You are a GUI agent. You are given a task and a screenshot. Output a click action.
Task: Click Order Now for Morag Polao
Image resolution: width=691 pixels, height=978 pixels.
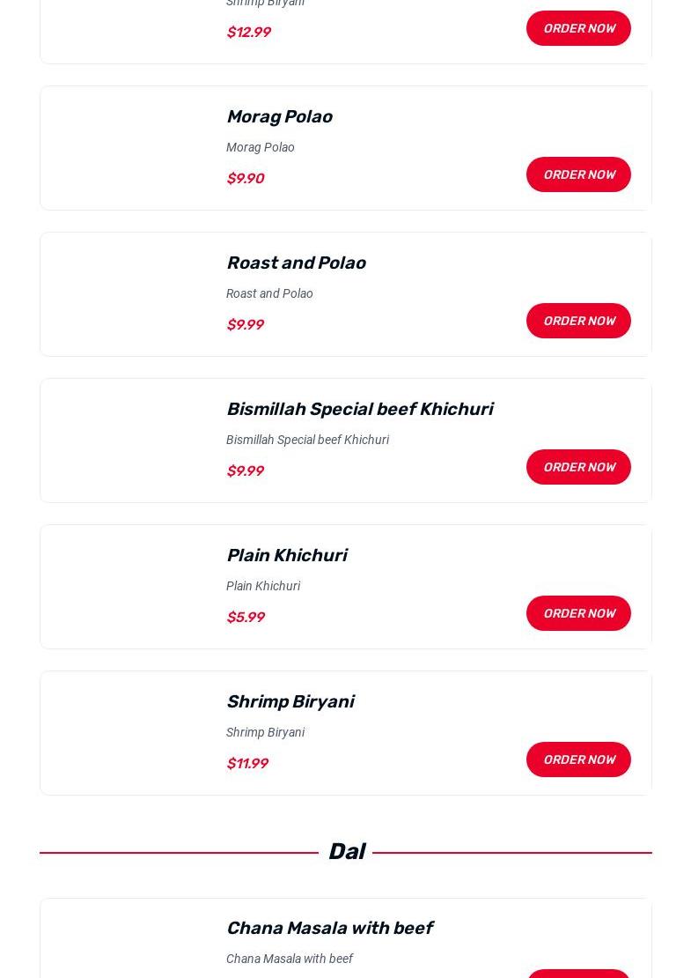point(578,174)
